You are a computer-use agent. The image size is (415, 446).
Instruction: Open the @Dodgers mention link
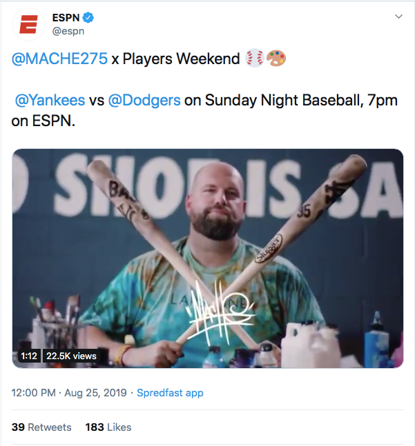(x=145, y=100)
